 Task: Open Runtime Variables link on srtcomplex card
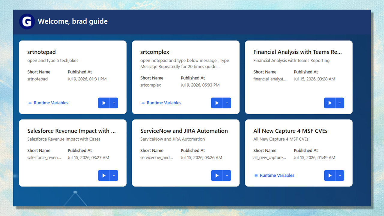tap(161, 103)
